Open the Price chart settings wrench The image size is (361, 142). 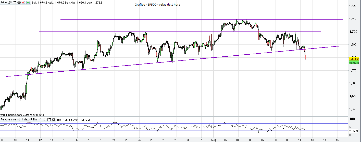click(x=10, y=3)
